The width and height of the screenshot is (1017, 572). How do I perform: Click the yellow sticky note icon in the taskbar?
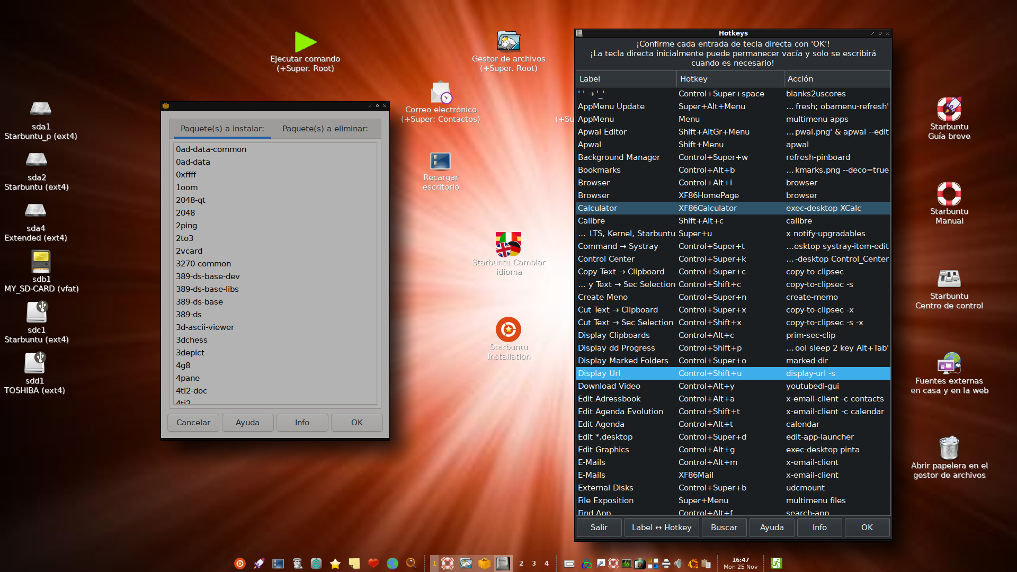354,564
